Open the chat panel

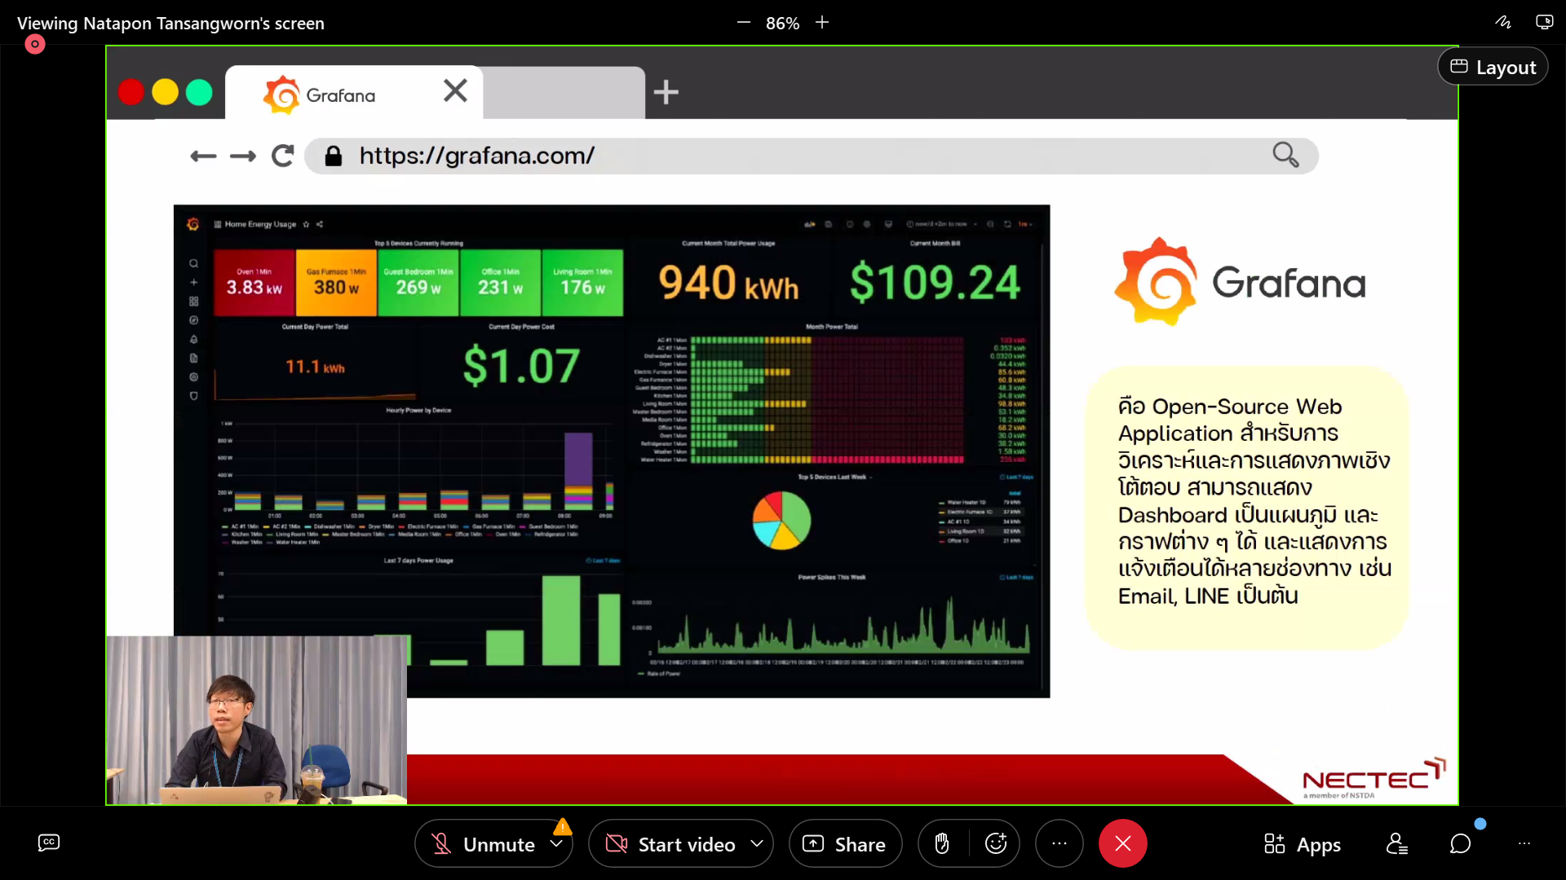click(x=1460, y=843)
